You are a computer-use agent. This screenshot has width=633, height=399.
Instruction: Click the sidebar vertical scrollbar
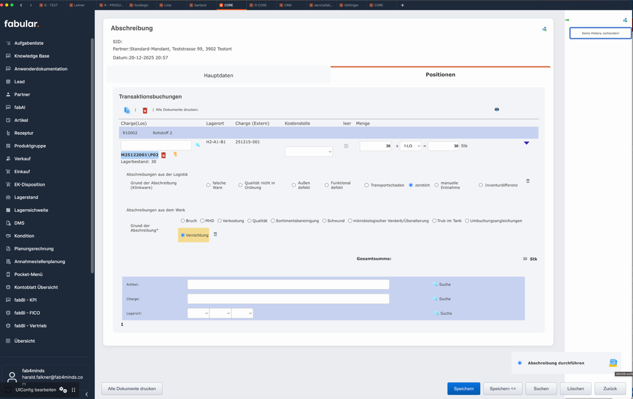click(92, 155)
